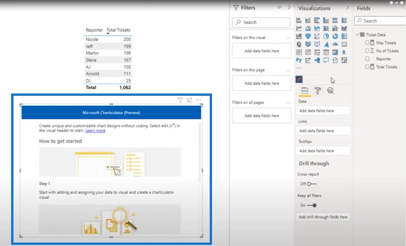Select the Slicer visual
406x246 pixels.
click(x=317, y=52)
